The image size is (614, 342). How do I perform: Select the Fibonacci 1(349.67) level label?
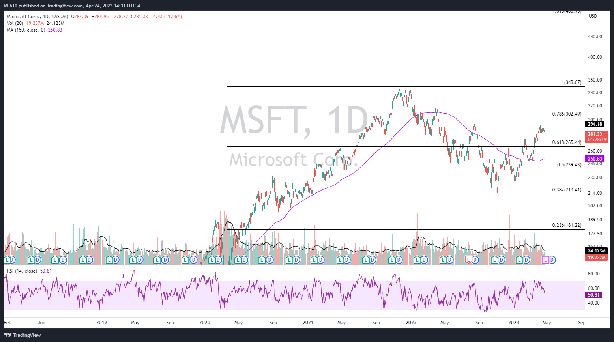[x=571, y=82]
